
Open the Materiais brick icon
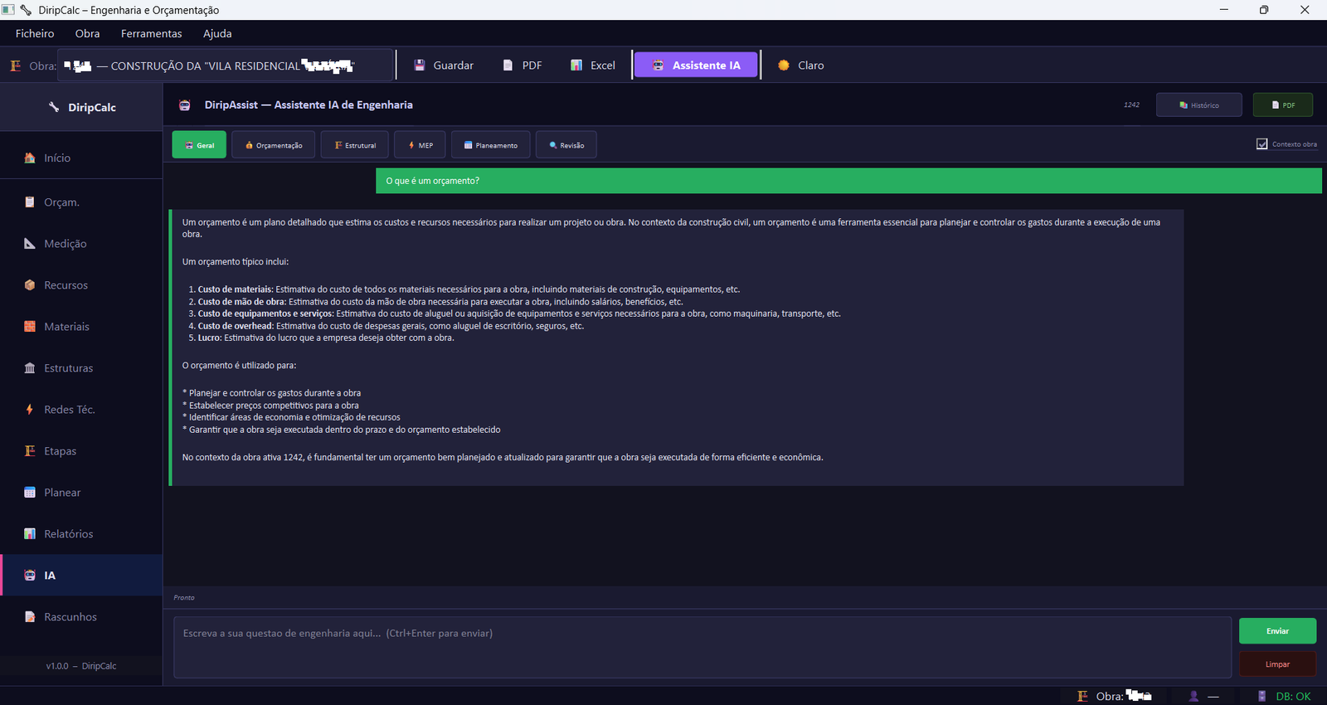coord(30,327)
